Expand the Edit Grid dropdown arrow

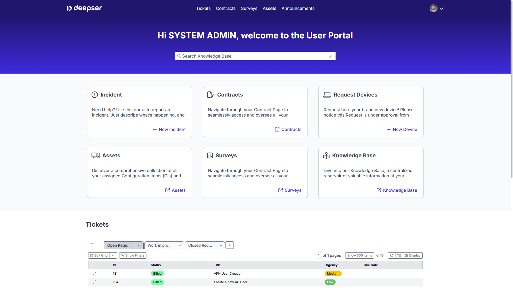(x=113, y=255)
